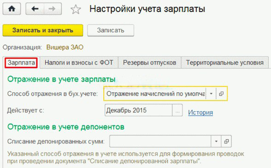This screenshot has height=168, width=271.
Task: Click the Организация: label
Action: (x=22, y=47)
